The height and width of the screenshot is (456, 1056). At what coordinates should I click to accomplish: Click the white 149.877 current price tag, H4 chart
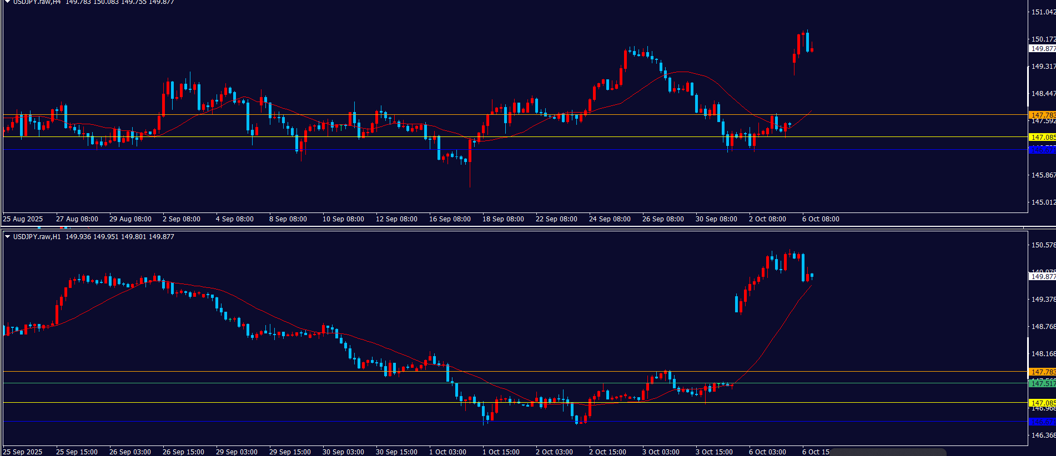(1042, 49)
